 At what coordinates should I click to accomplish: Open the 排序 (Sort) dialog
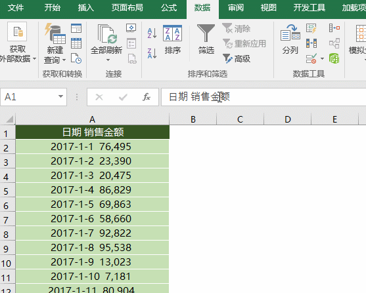tap(173, 39)
